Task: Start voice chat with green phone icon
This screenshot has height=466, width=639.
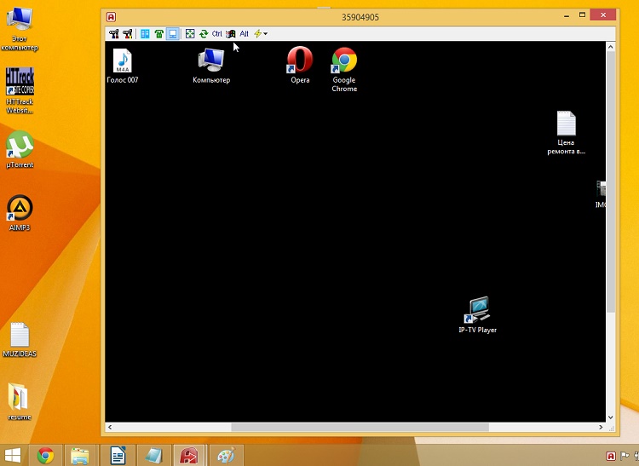Action: [159, 34]
